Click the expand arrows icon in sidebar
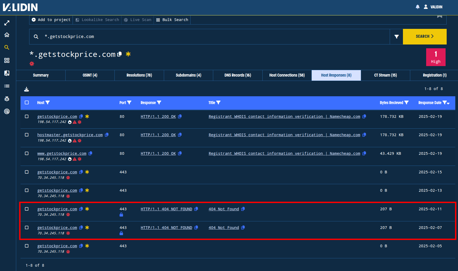Image resolution: width=458 pixels, height=271 pixels. click(x=7, y=23)
